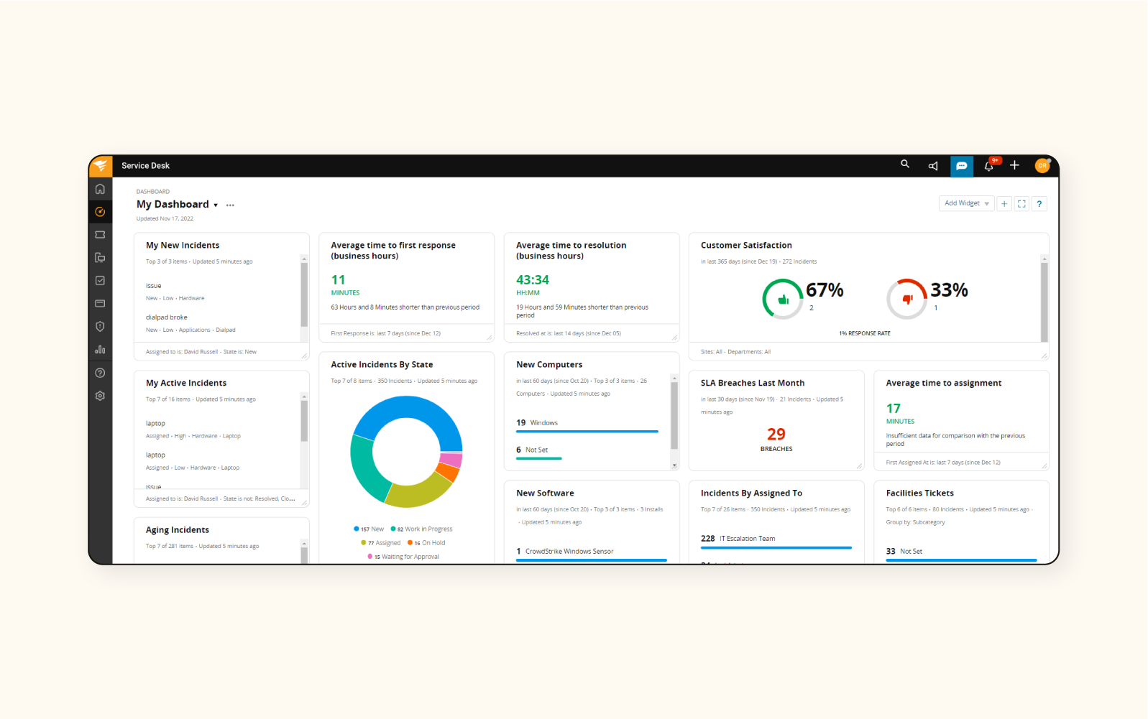Open the three-dots menu next to My Dashboard
The width and height of the screenshot is (1148, 719).
point(230,205)
